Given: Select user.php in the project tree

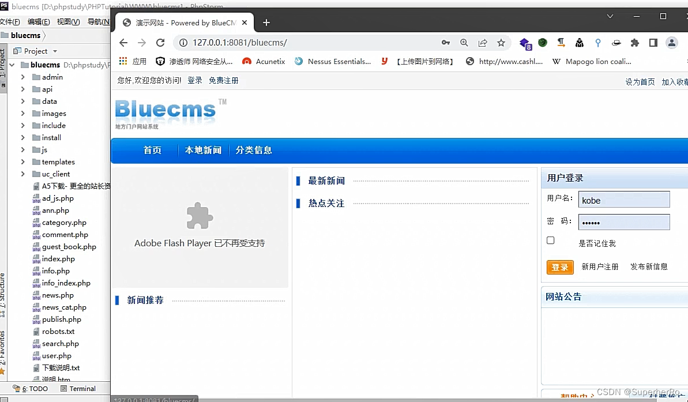Looking at the screenshot, I should 57,355.
